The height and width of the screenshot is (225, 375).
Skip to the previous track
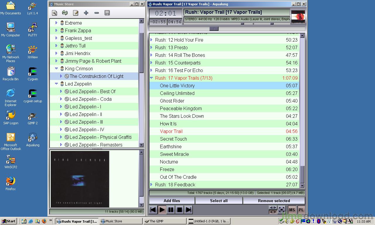[x=153, y=209]
